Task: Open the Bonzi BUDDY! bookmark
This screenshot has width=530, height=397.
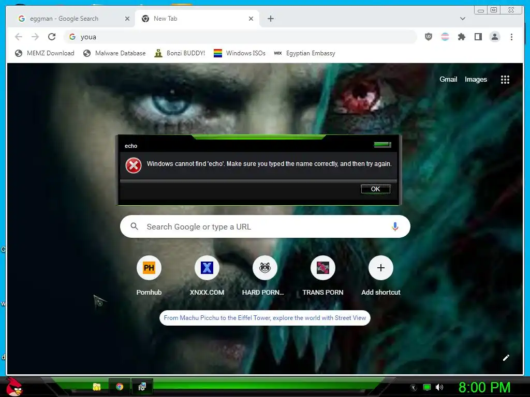Action: [180, 53]
